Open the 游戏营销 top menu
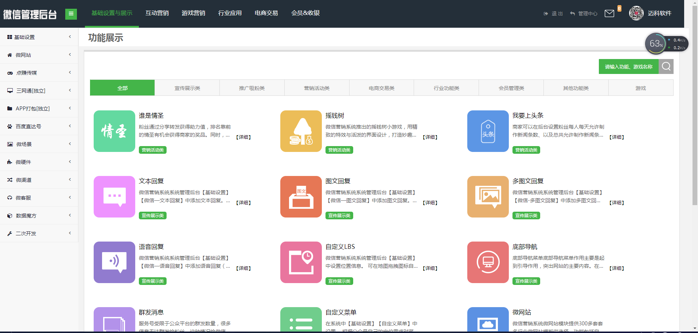The image size is (698, 333). pos(194,13)
